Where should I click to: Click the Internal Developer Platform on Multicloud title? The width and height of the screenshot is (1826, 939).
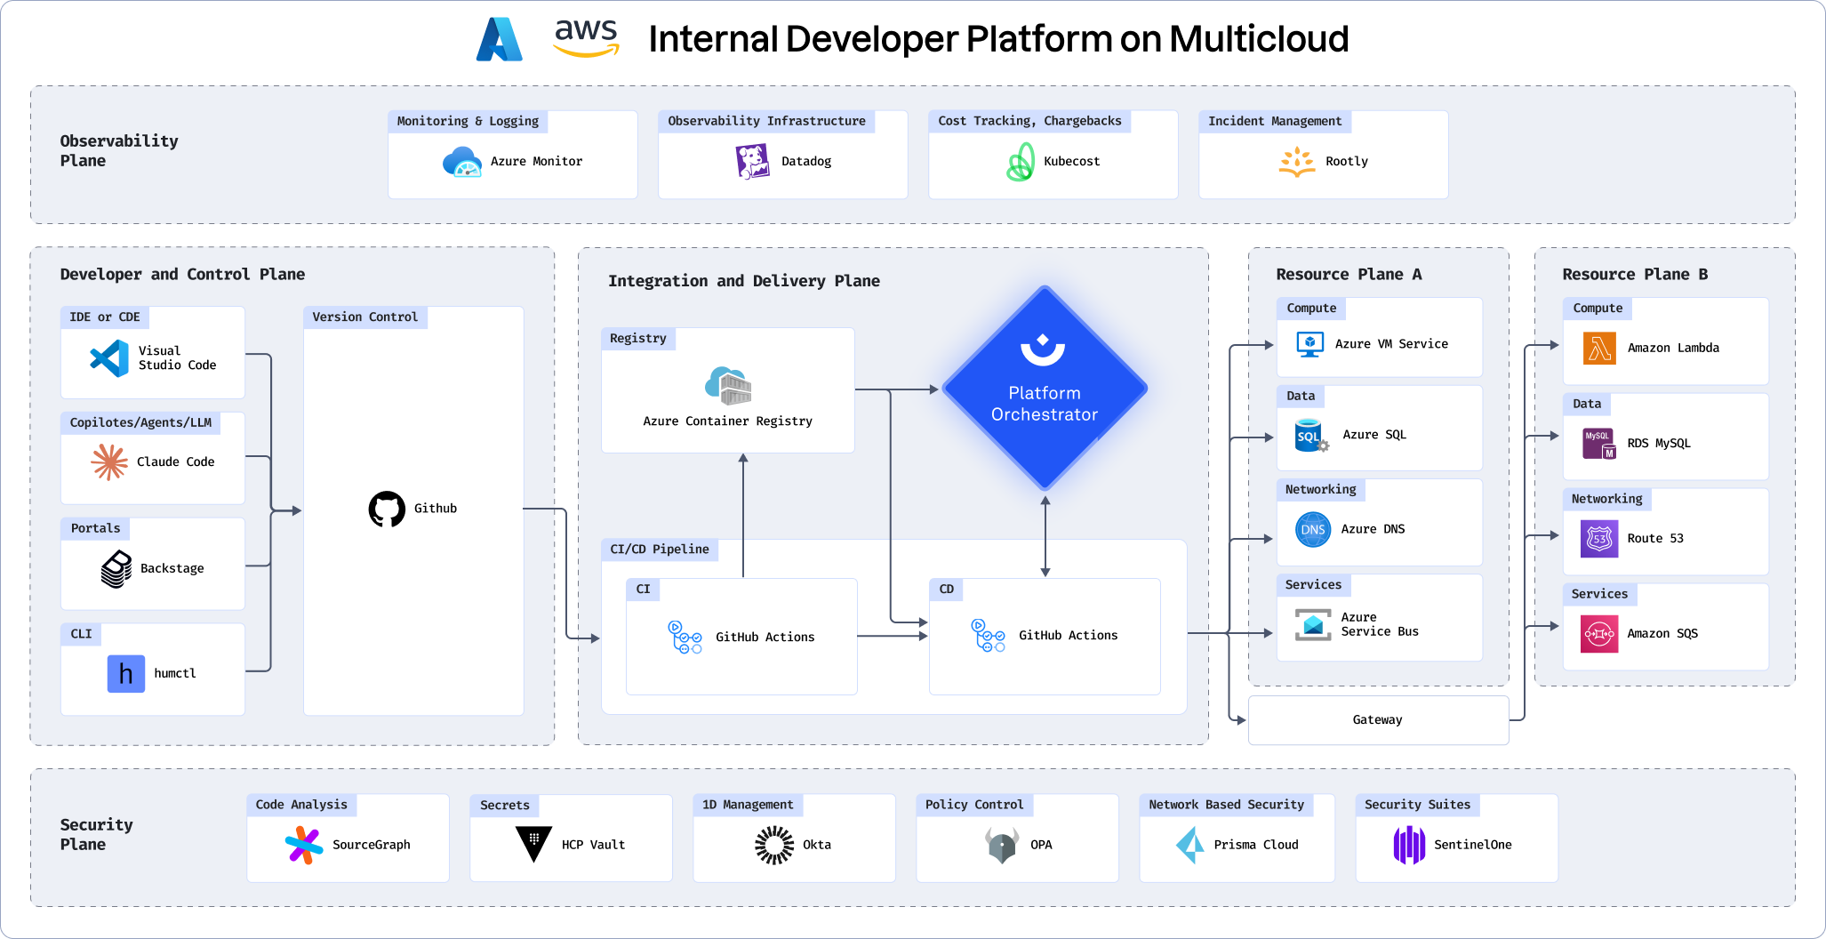tap(998, 39)
